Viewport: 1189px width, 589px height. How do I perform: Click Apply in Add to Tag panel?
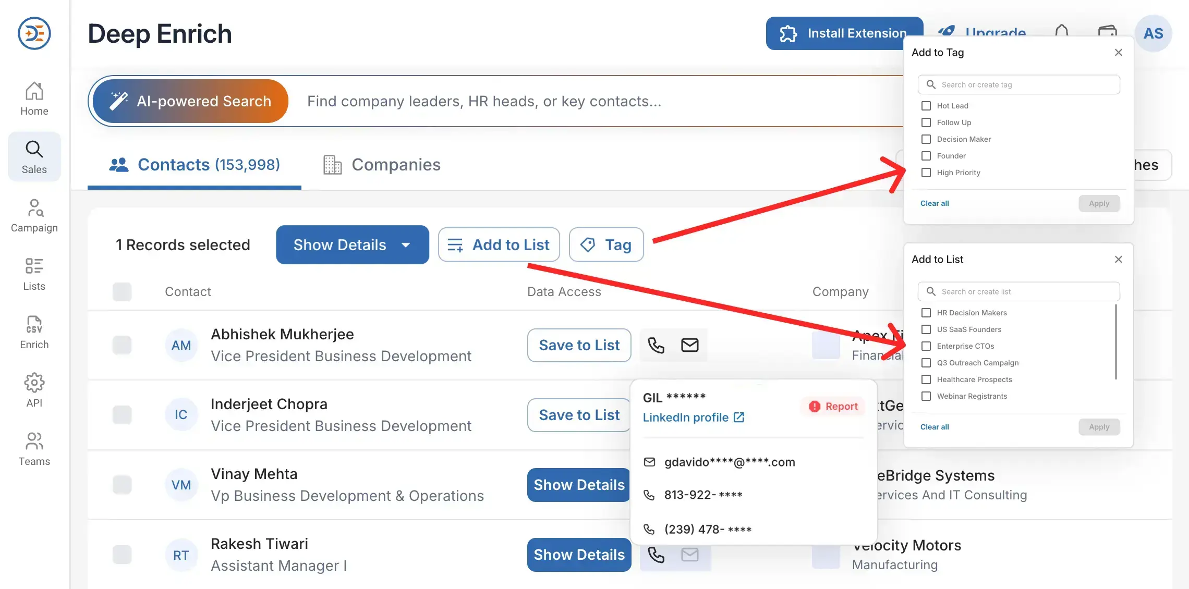(1099, 203)
